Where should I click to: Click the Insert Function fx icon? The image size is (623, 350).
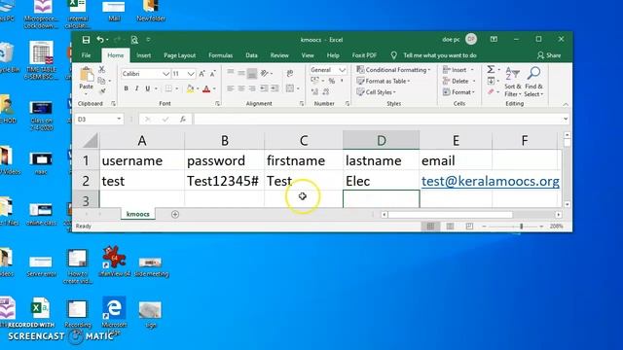pos(183,119)
